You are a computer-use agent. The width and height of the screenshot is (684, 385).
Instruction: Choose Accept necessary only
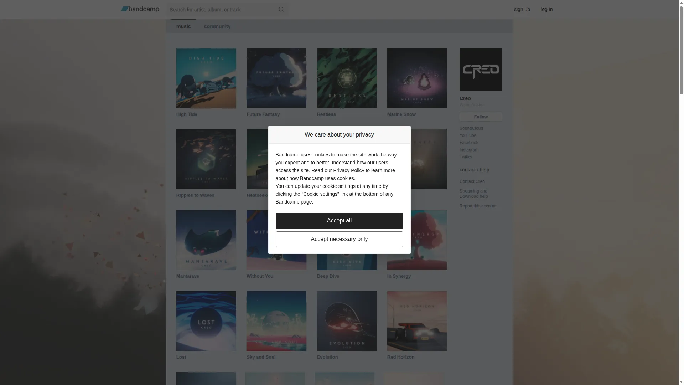(x=339, y=239)
